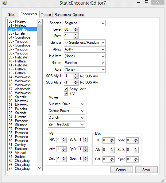The height and width of the screenshot is (183, 166).
Task: Uncheck the 3IV checkbox
Action: tap(66, 93)
